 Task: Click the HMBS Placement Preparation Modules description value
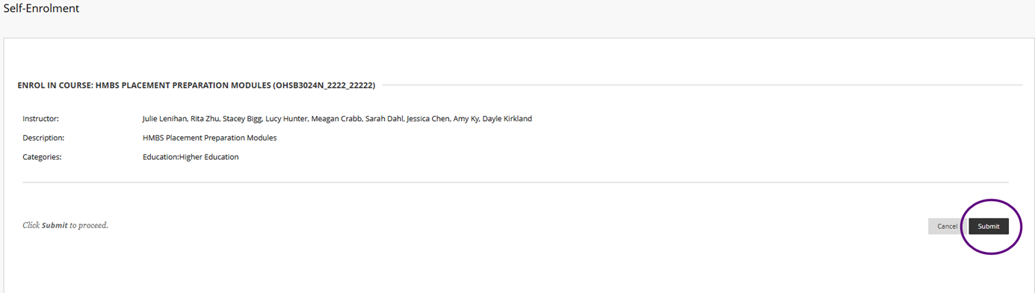click(x=210, y=138)
